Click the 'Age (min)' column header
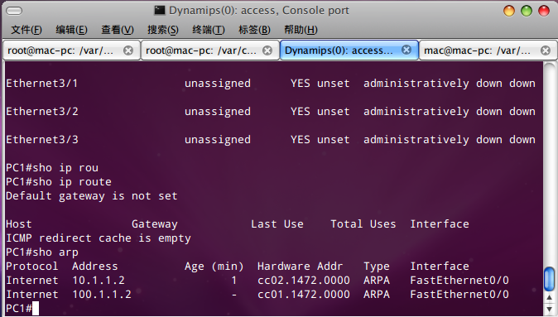 pyautogui.click(x=214, y=267)
